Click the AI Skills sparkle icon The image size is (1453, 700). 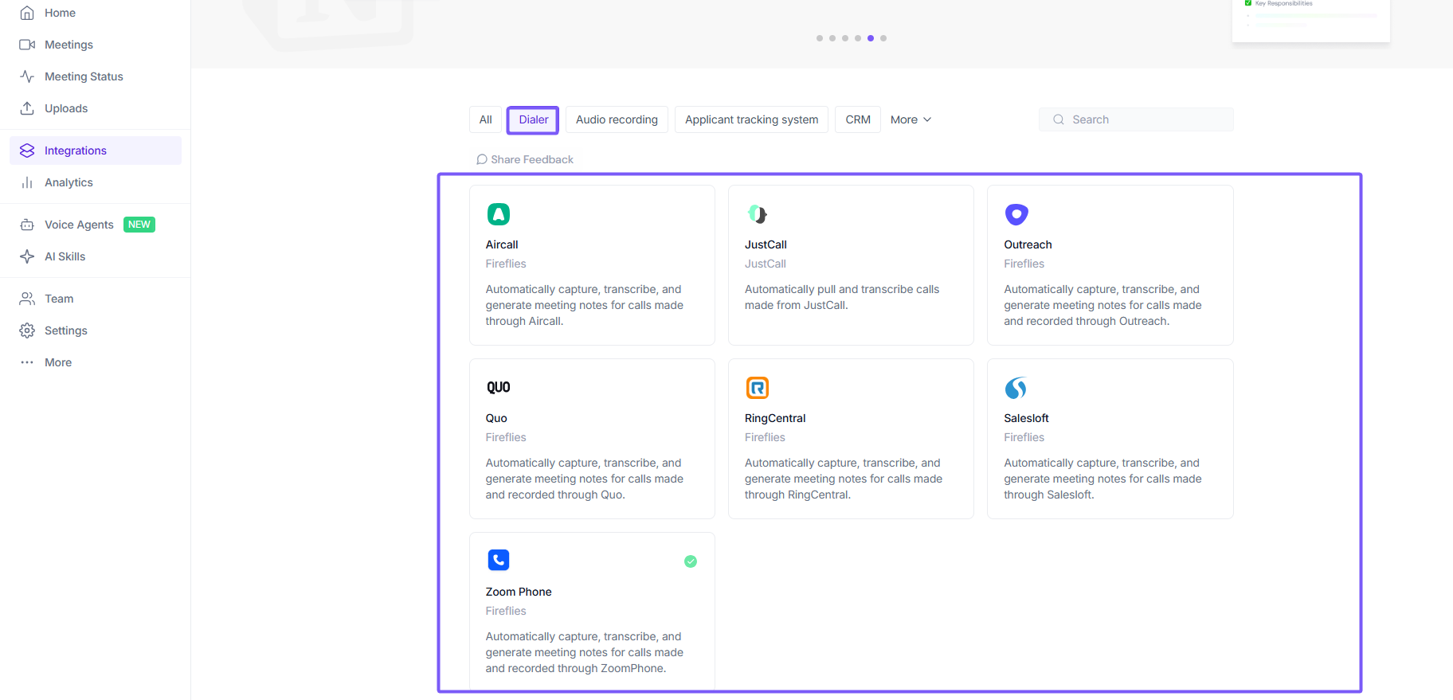[27, 256]
